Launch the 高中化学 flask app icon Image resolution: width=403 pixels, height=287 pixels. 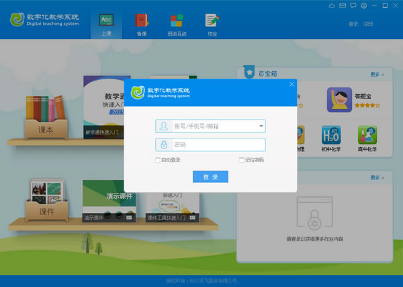[x=367, y=135]
